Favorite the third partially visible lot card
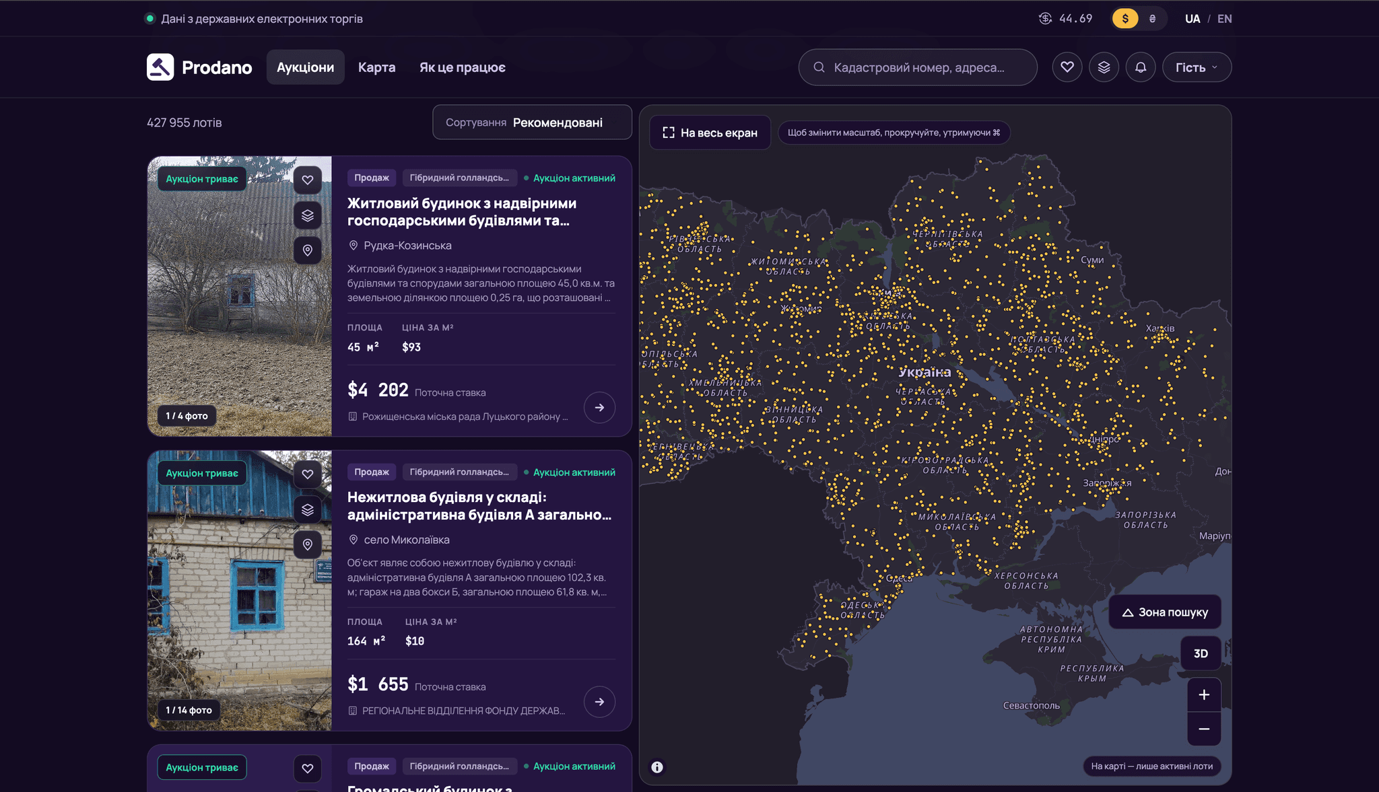 (x=308, y=768)
